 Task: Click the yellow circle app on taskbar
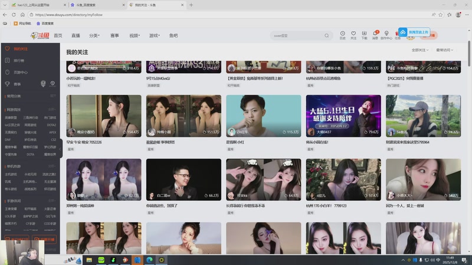tap(161, 260)
